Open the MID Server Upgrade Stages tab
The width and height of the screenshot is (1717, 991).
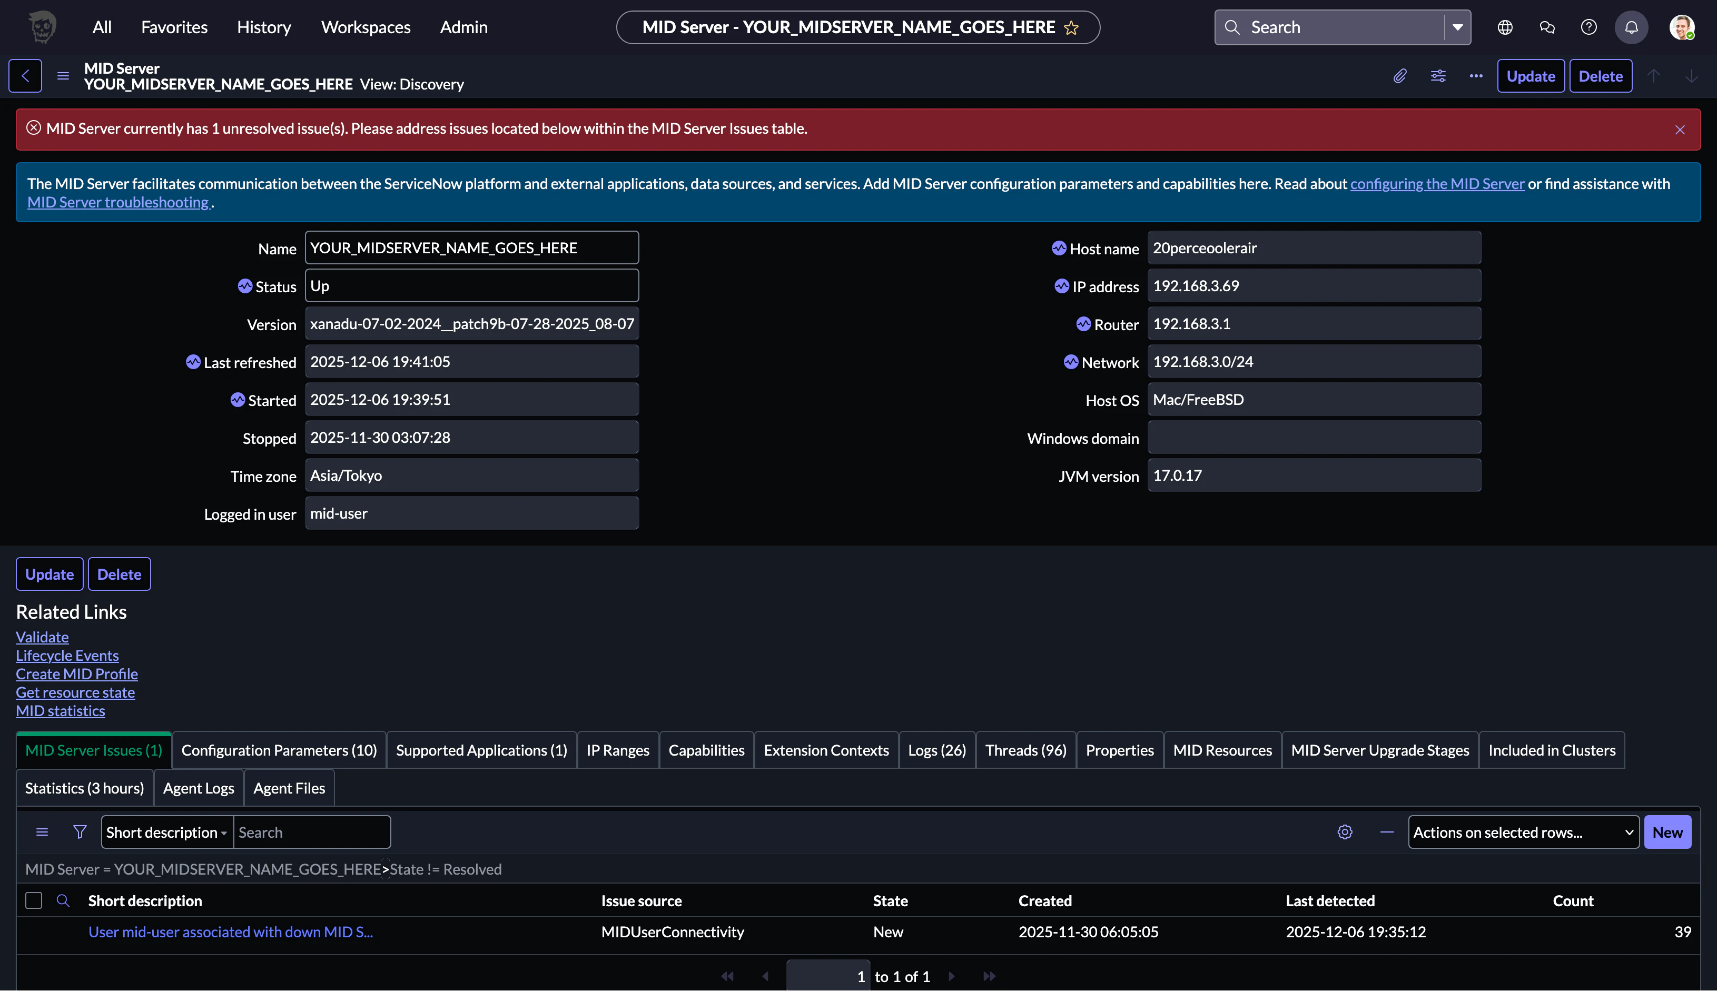1380,750
